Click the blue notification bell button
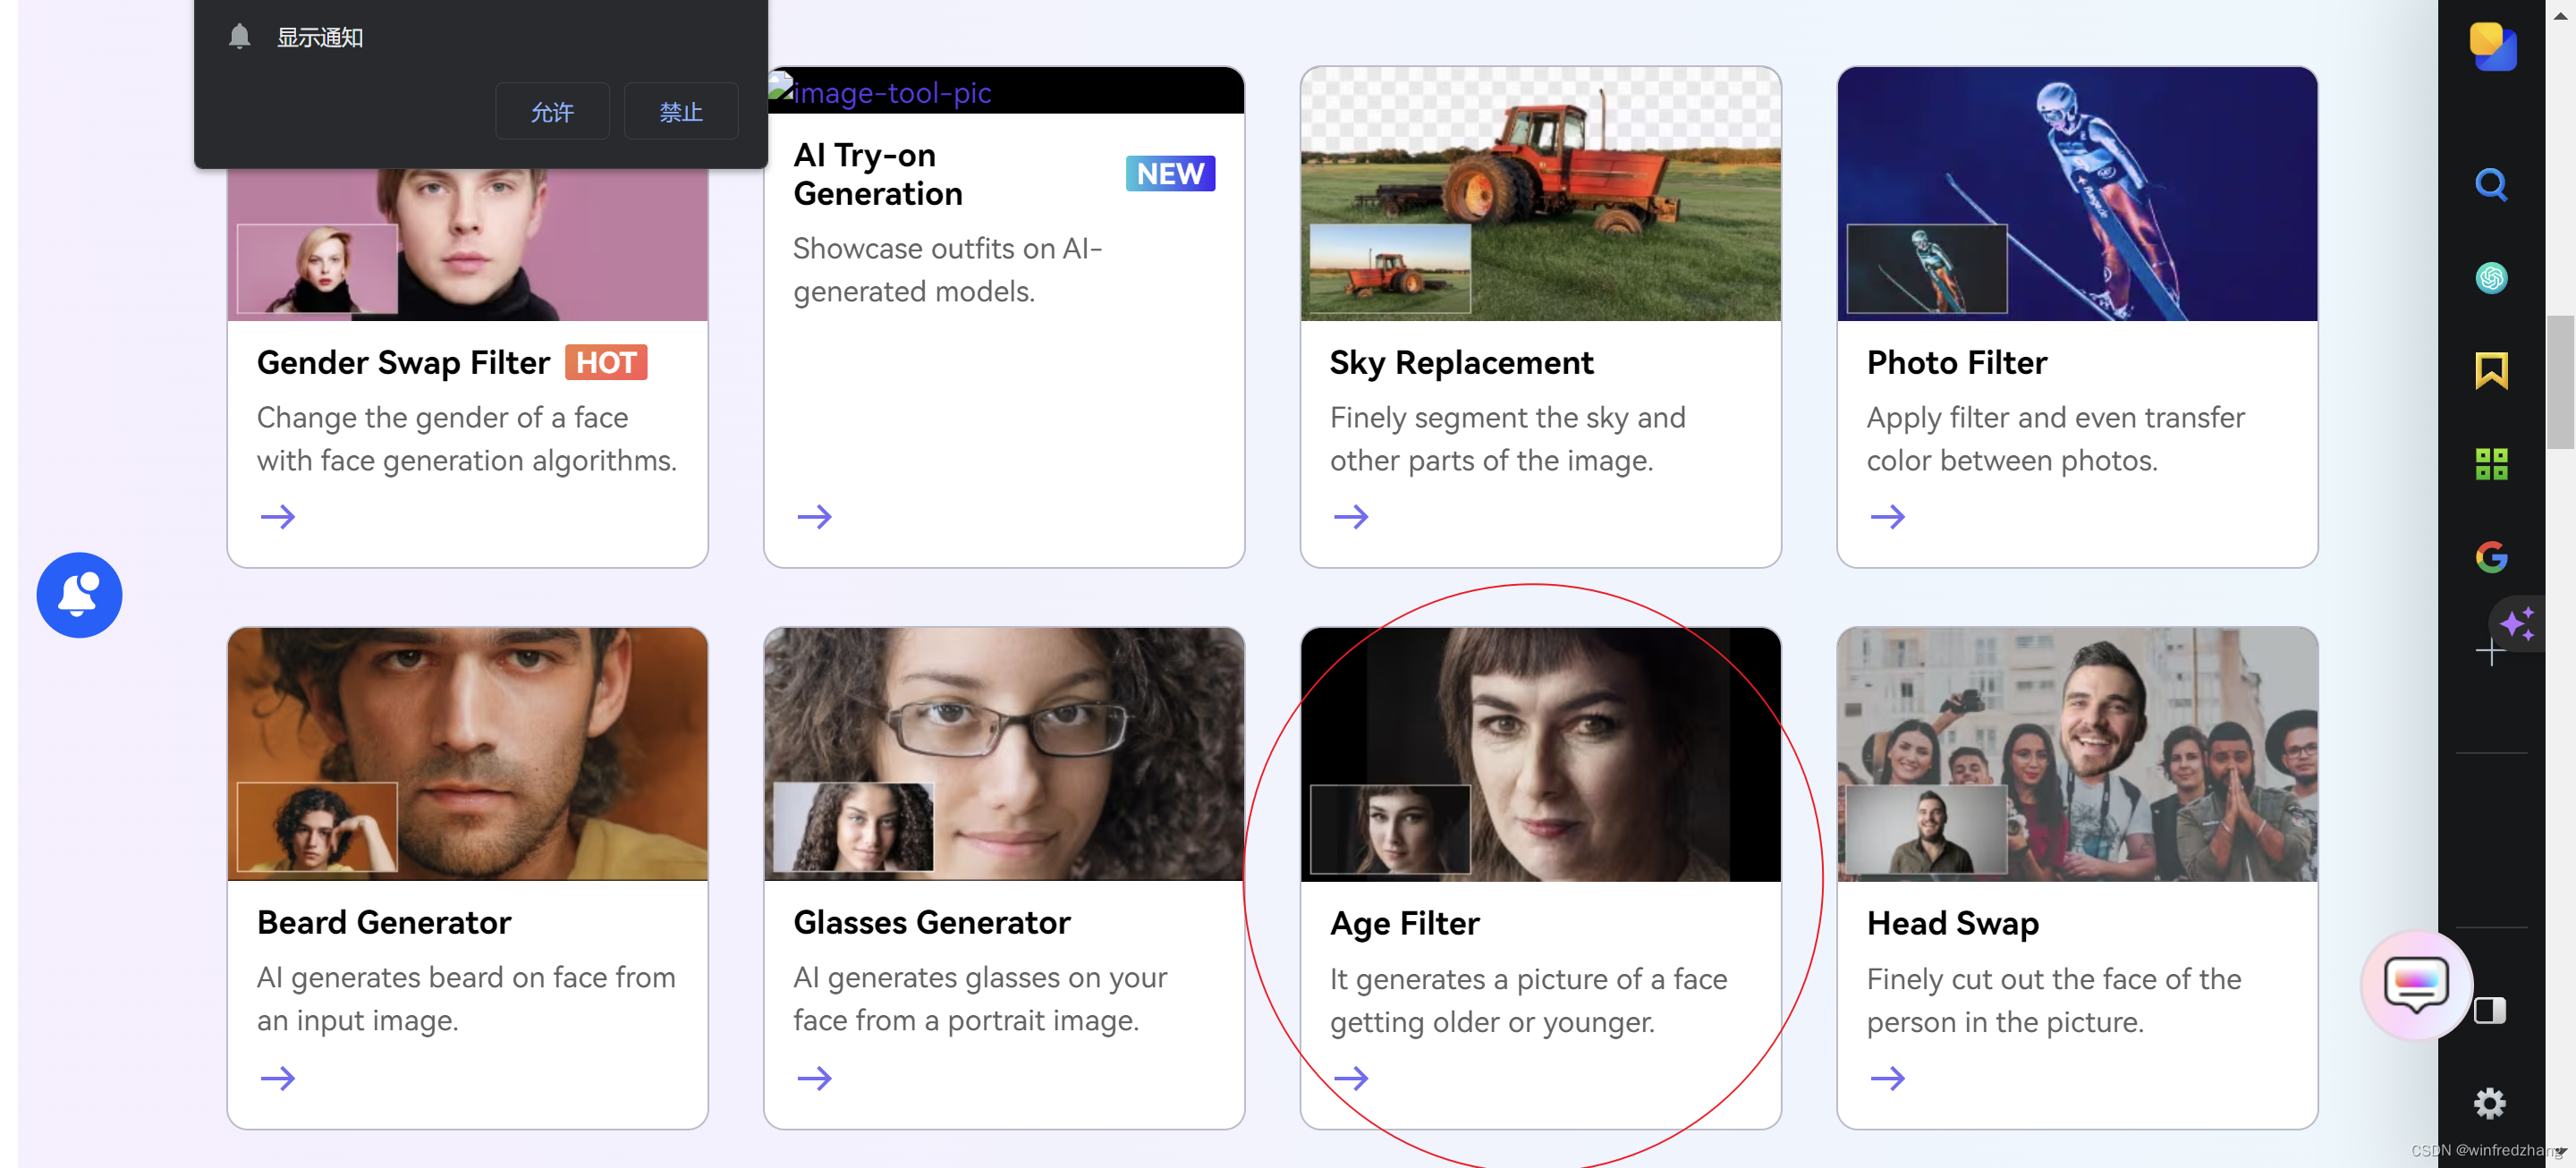The width and height of the screenshot is (2576, 1168). [x=79, y=594]
